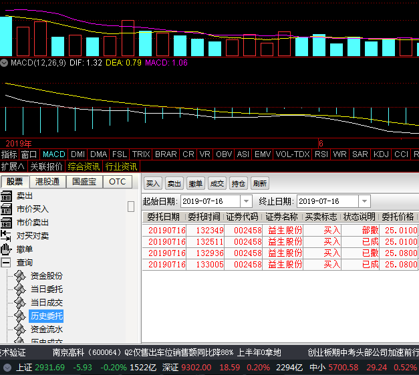Open the 关联报价 tab

pos(46,167)
